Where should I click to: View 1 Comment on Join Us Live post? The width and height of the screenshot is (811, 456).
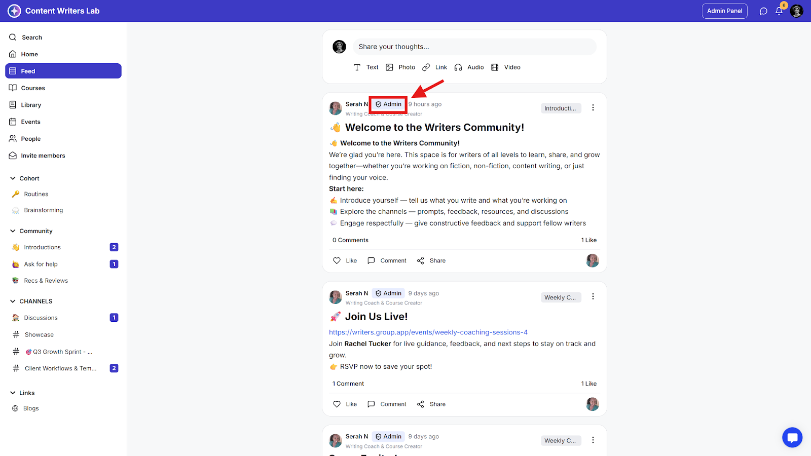(x=348, y=384)
